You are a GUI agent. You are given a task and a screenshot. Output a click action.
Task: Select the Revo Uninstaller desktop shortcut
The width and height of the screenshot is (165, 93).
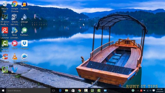(14, 33)
